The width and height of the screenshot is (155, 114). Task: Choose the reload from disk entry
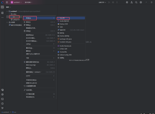[39, 86]
